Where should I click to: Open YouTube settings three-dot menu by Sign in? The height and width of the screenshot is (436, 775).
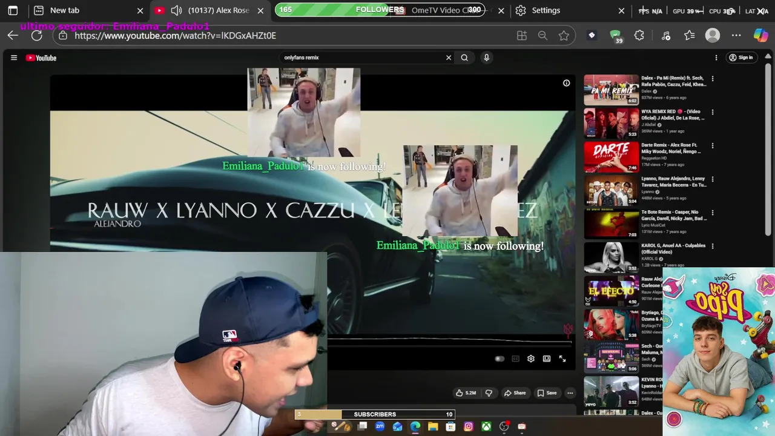pos(716,58)
